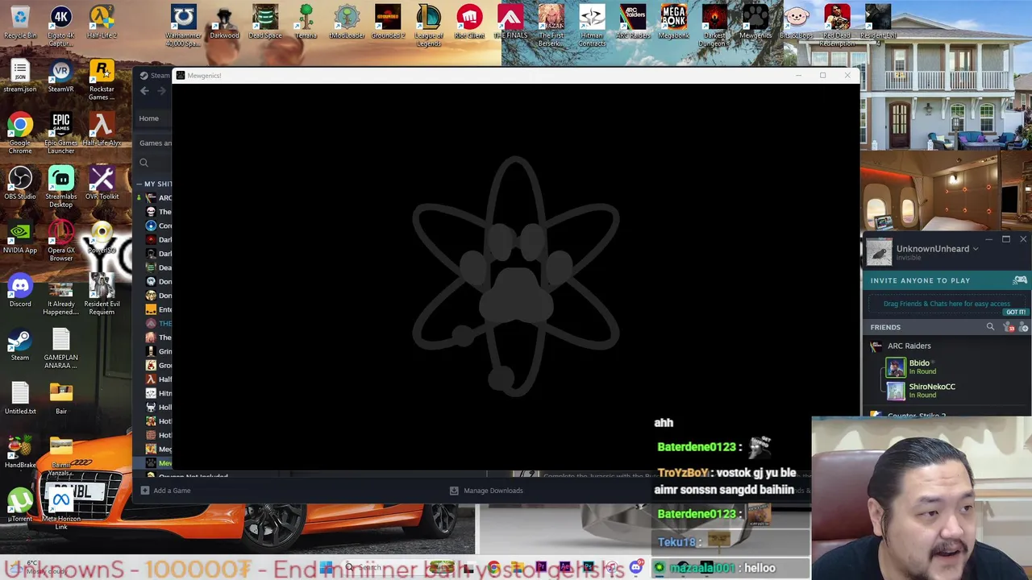1032x580 pixels.
Task: Click the Windows Start button on taskbar
Action: pyautogui.click(x=327, y=568)
